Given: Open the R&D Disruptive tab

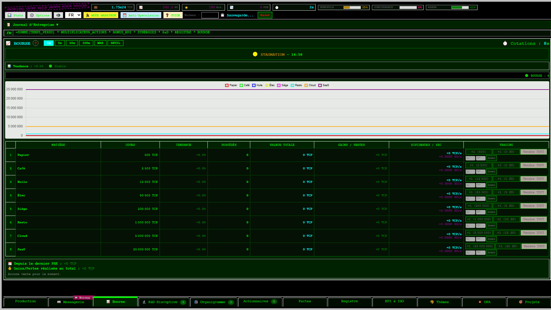Looking at the screenshot, I should pyautogui.click(x=164, y=302).
